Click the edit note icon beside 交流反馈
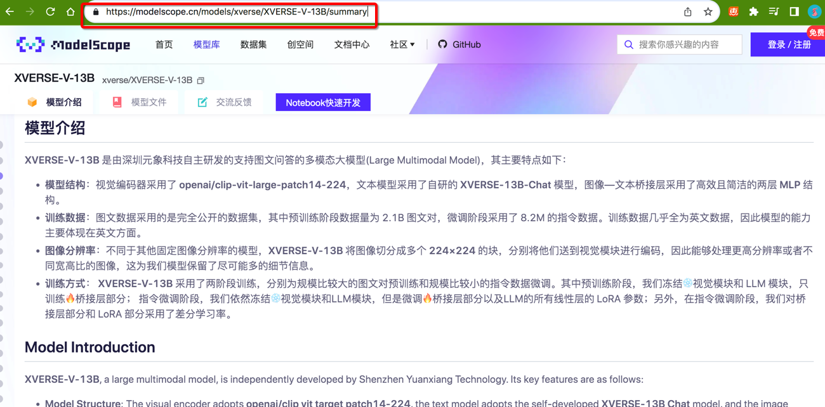The width and height of the screenshot is (825, 407). 202,102
